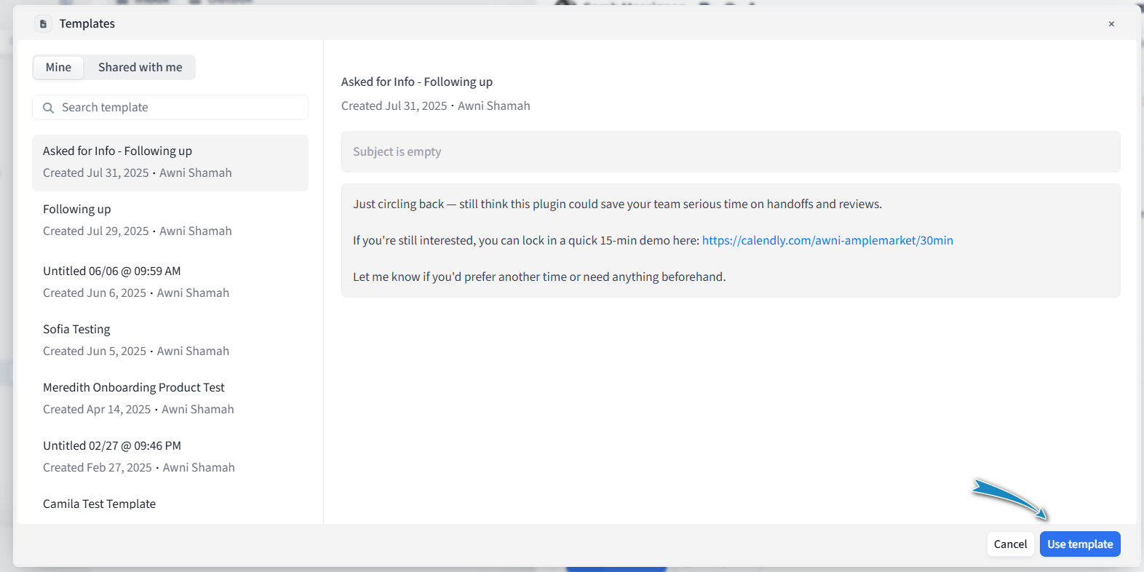Close the Templates dialog with X

click(x=1111, y=24)
